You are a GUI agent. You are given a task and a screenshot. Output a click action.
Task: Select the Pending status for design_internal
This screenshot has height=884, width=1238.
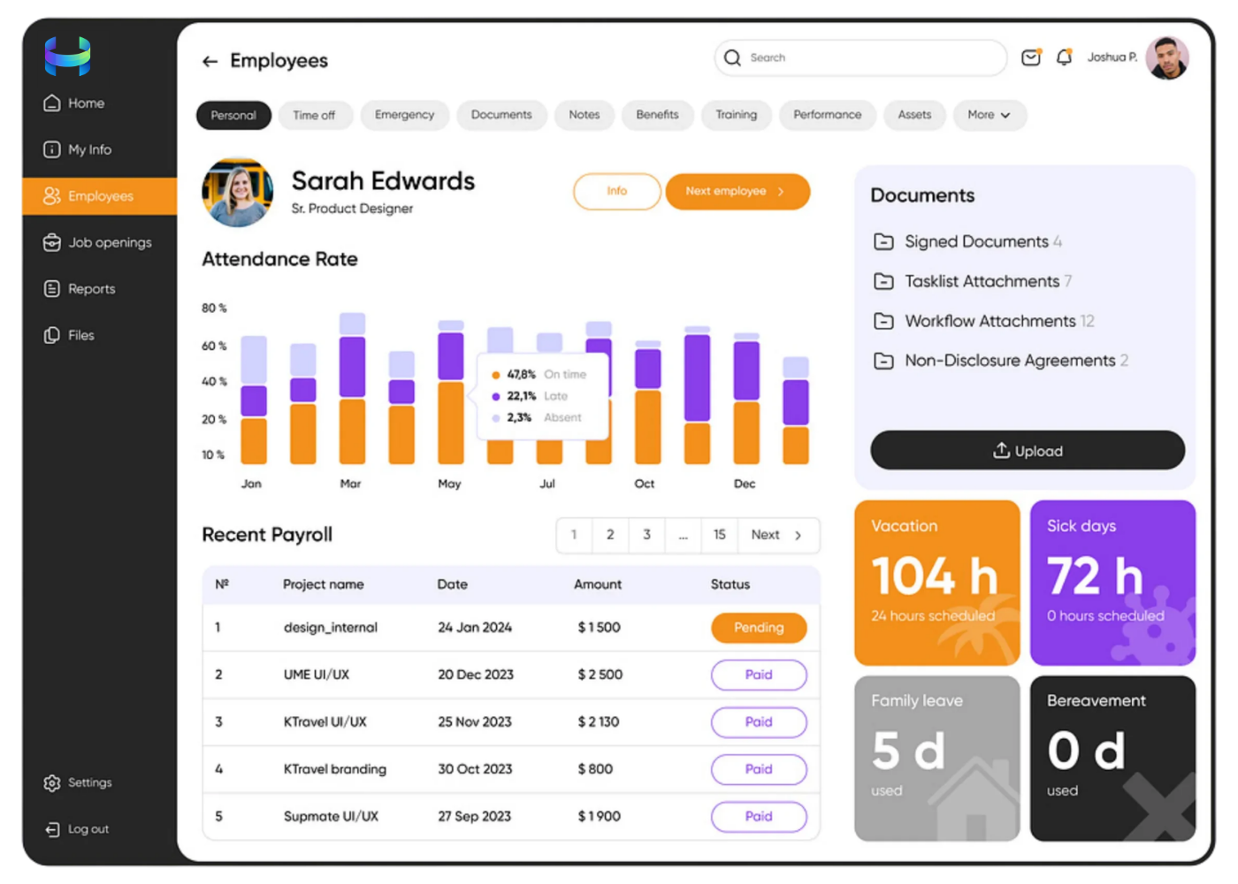click(x=758, y=628)
